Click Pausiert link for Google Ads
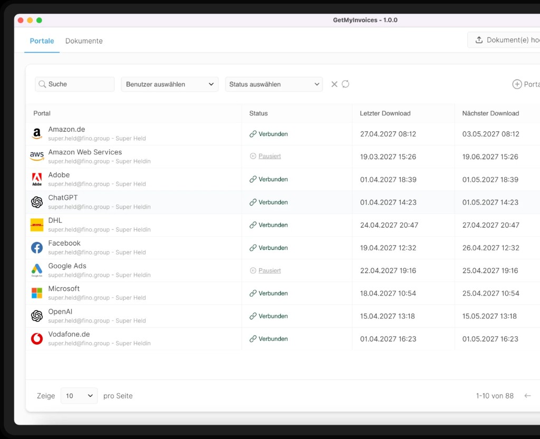 (269, 271)
